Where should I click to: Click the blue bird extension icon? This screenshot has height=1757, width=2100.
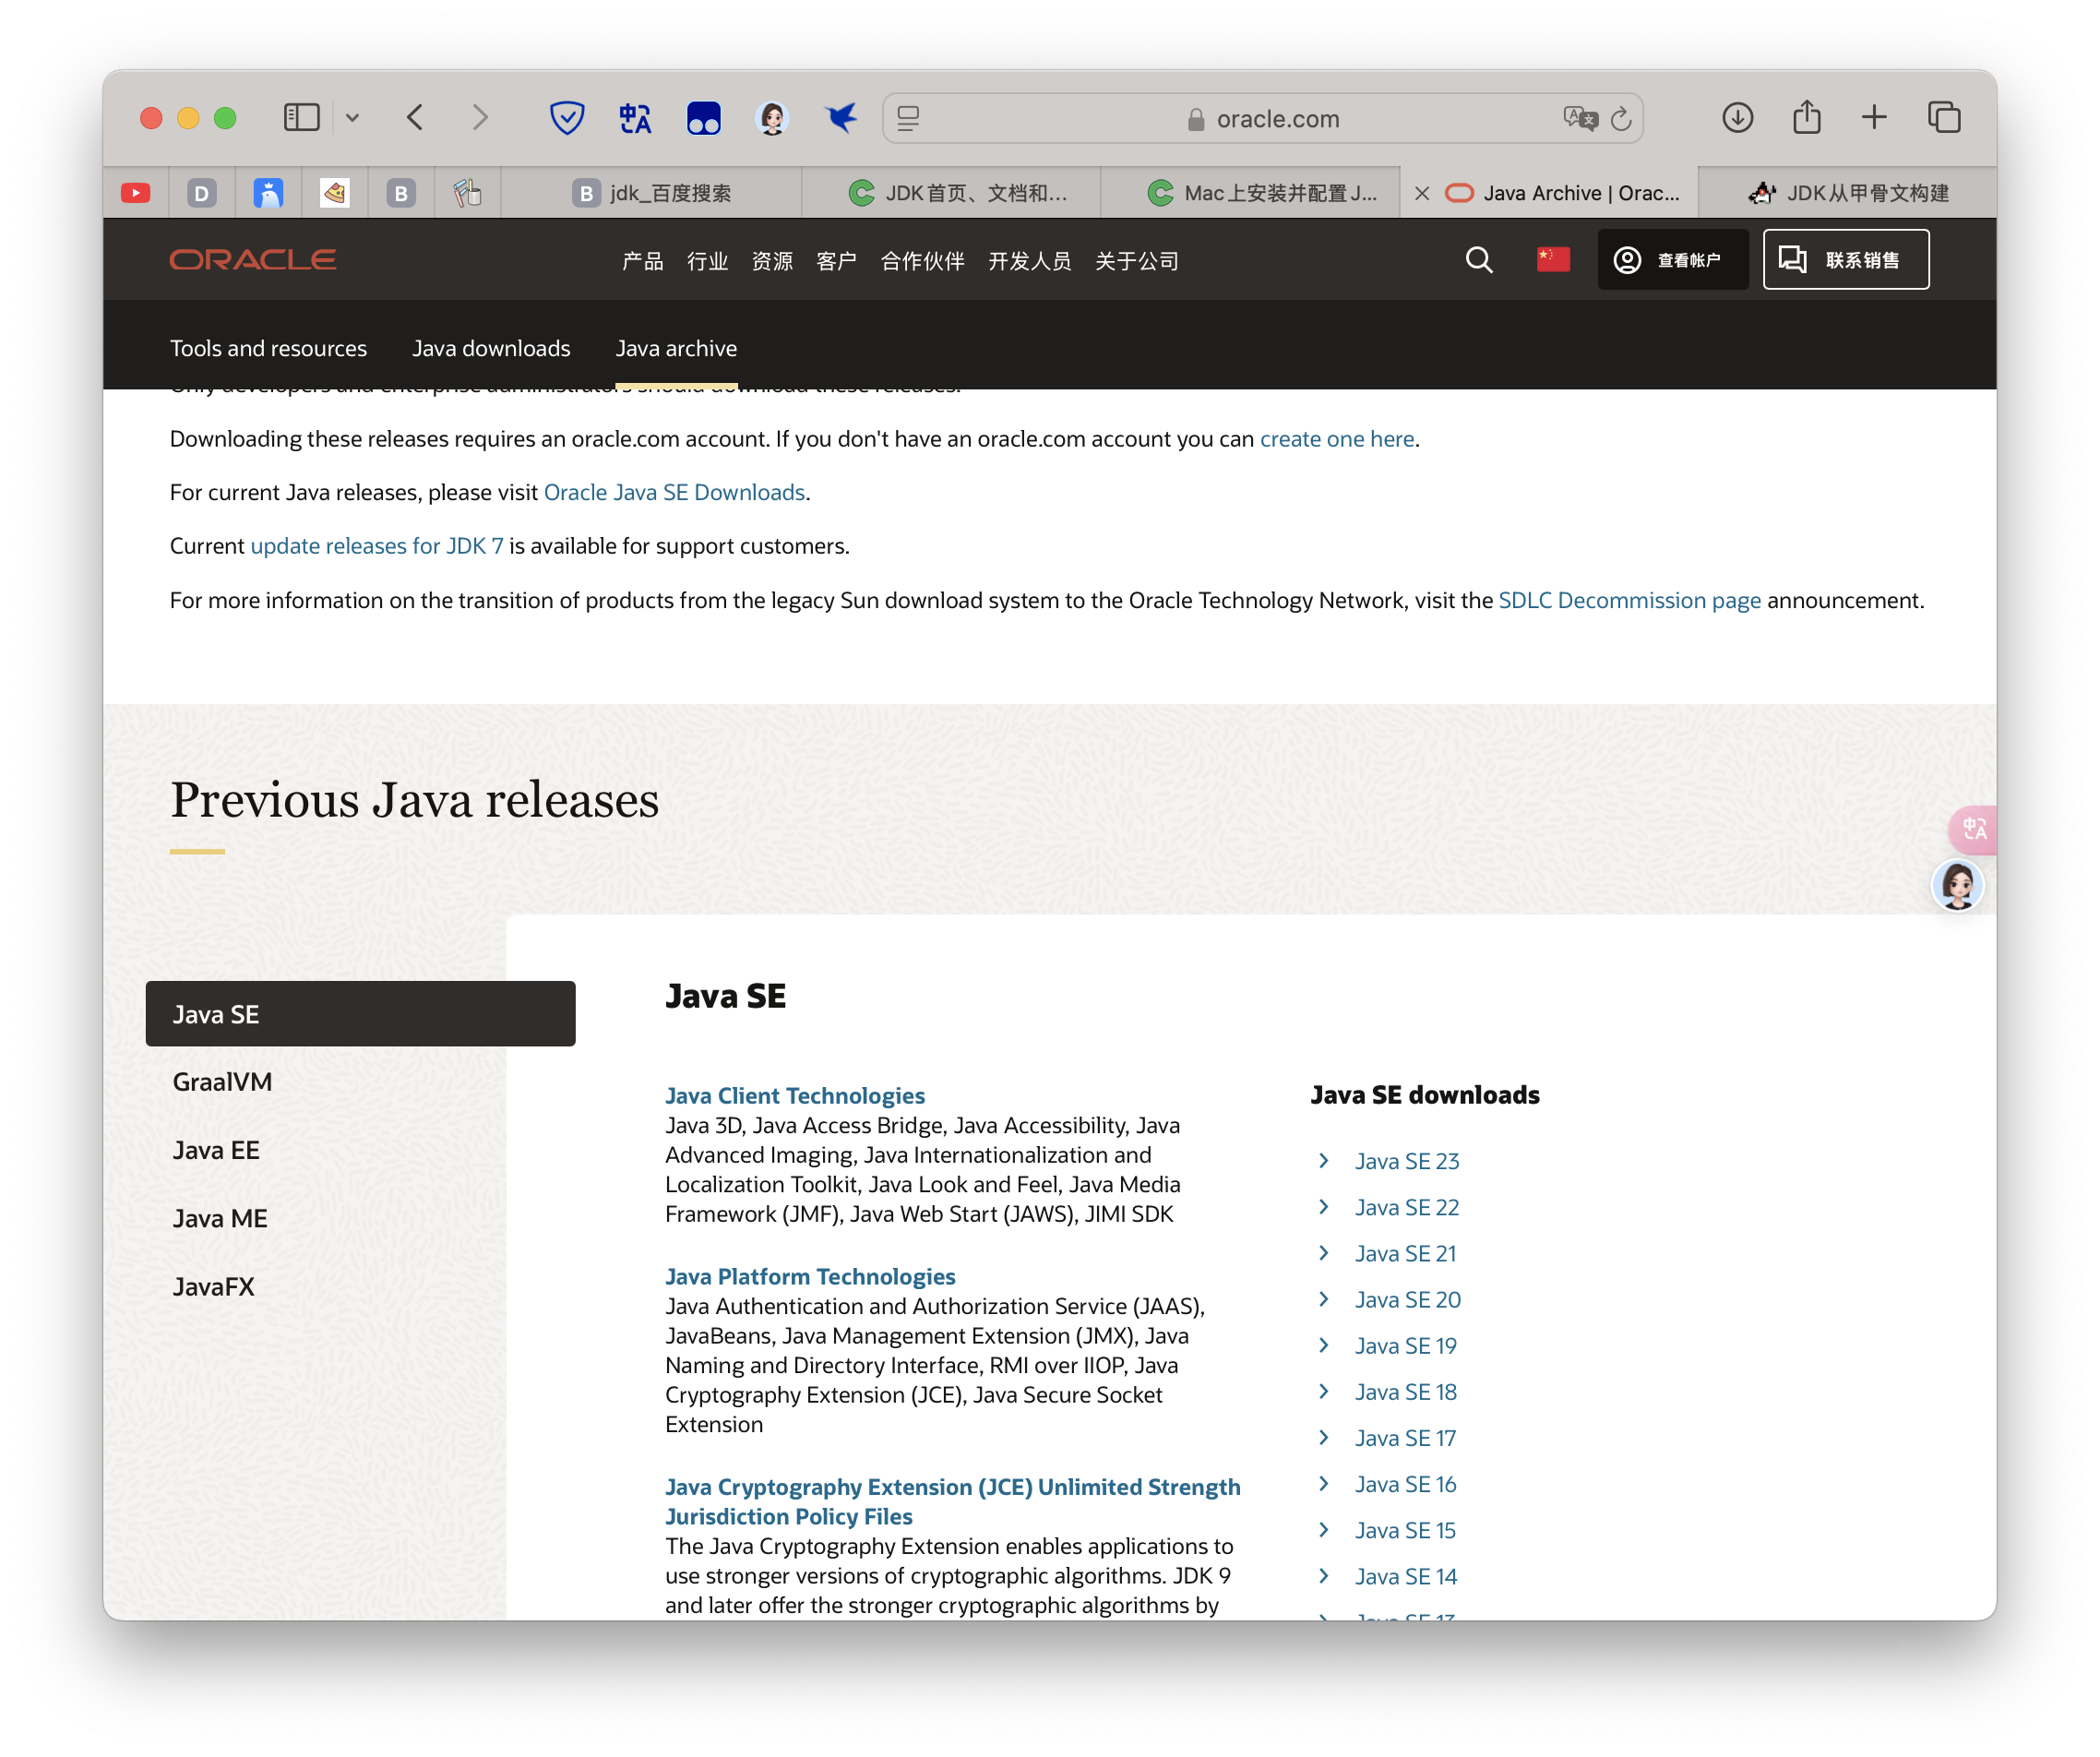[x=841, y=118]
